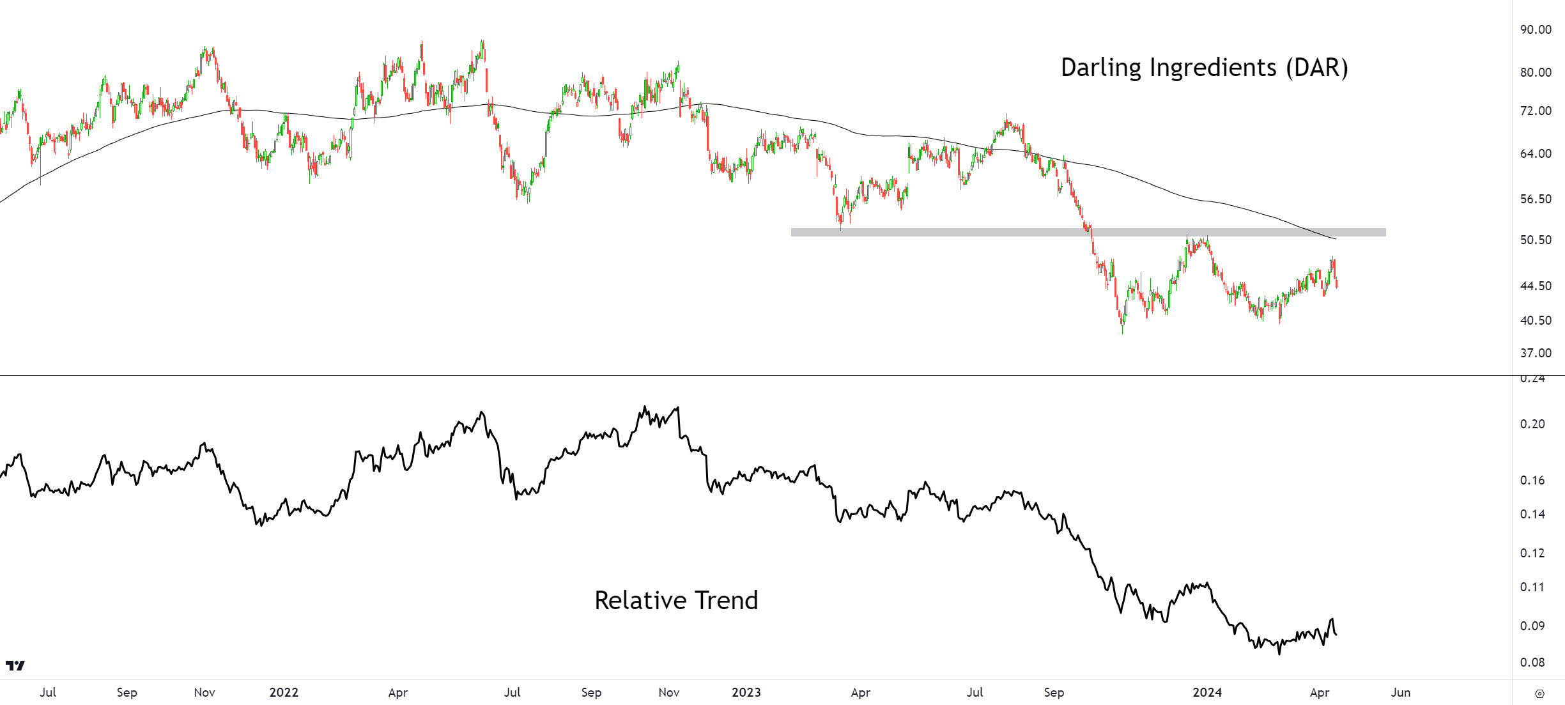
Task: Click the 37.00 price axis label
Action: point(1536,353)
